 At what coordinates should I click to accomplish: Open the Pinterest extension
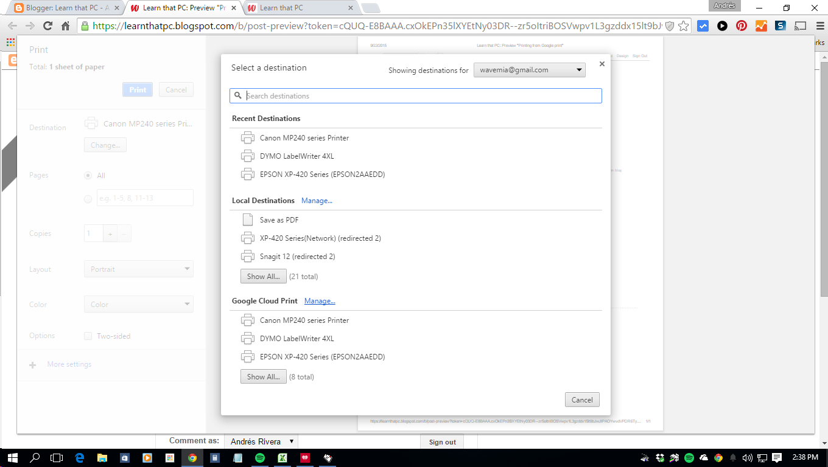pyautogui.click(x=741, y=26)
